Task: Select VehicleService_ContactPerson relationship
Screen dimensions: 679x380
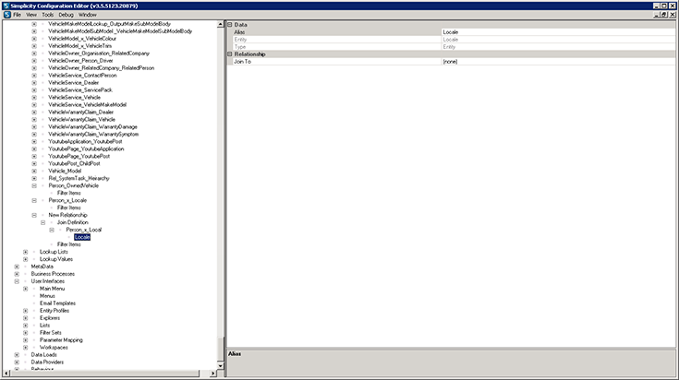Action: [x=82, y=76]
